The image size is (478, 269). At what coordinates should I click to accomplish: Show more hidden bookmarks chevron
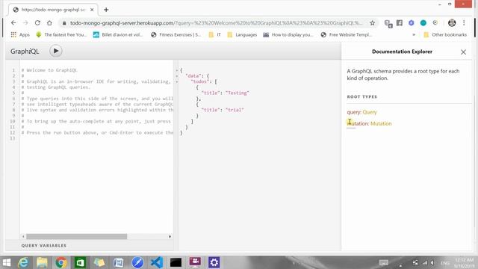pyautogui.click(x=414, y=35)
